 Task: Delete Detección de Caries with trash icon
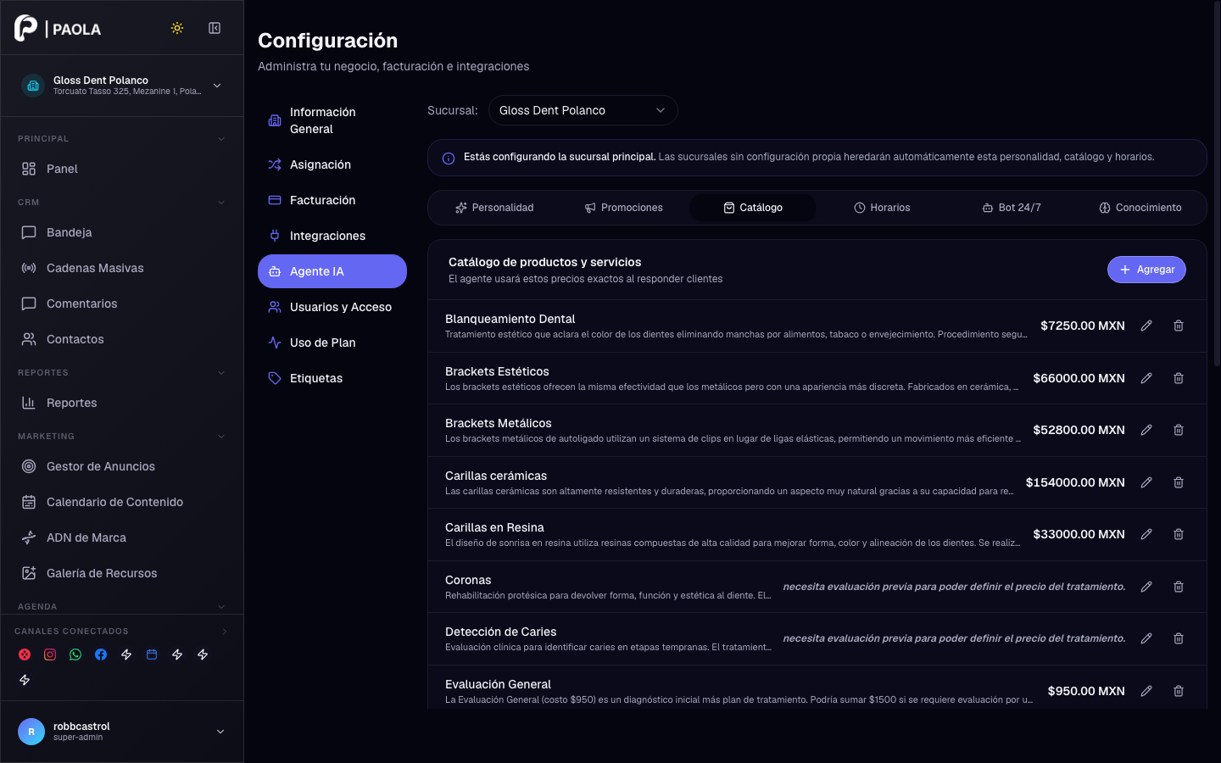[1179, 638]
